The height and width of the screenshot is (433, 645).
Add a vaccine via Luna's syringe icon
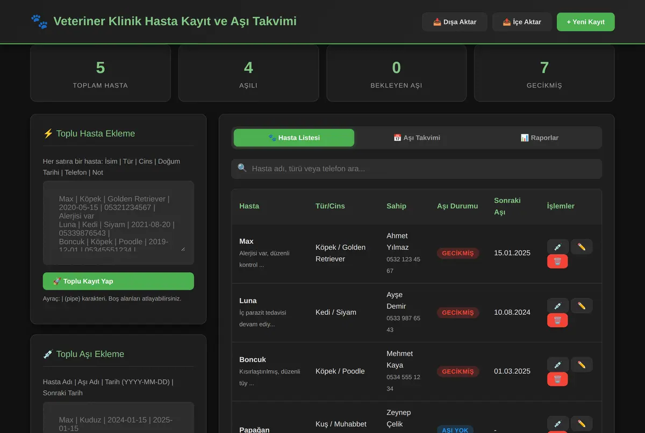(x=558, y=306)
